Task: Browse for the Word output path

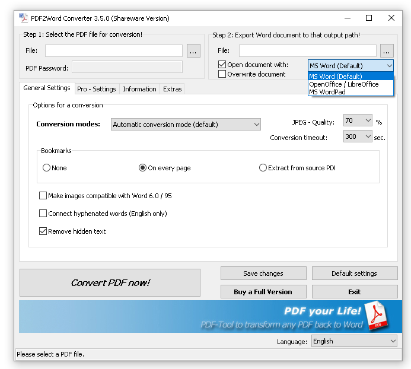Action: pos(387,50)
